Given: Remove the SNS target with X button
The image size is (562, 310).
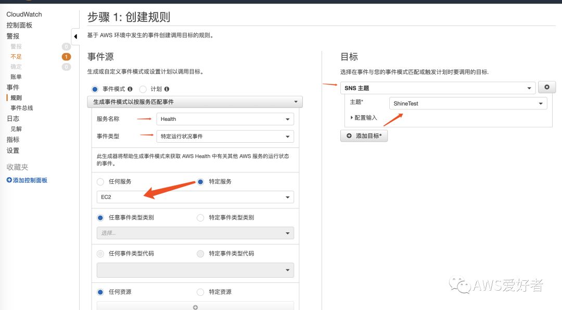Looking at the screenshot, I should [x=547, y=87].
